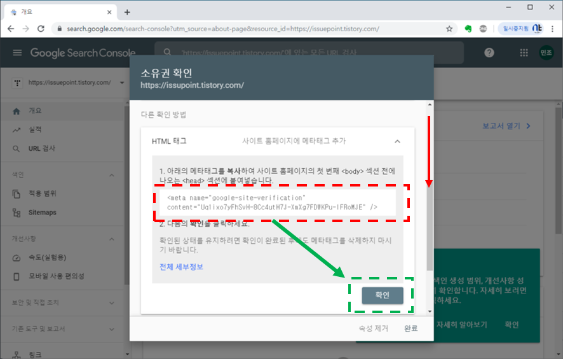
Task: Click the browser address bar URL
Action: click(222, 29)
